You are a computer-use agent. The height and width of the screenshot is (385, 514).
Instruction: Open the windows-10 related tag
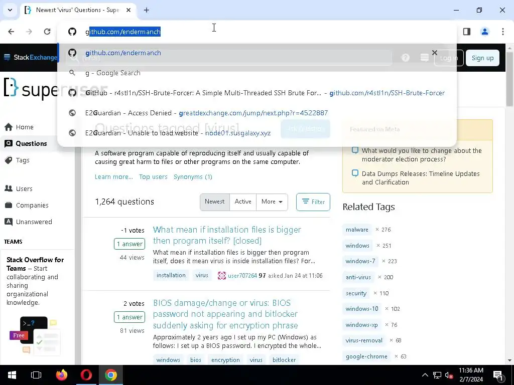coord(362,309)
